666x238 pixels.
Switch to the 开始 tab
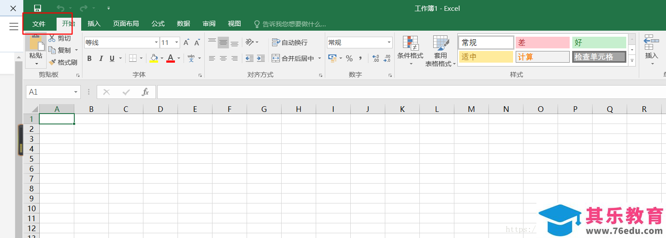click(69, 24)
